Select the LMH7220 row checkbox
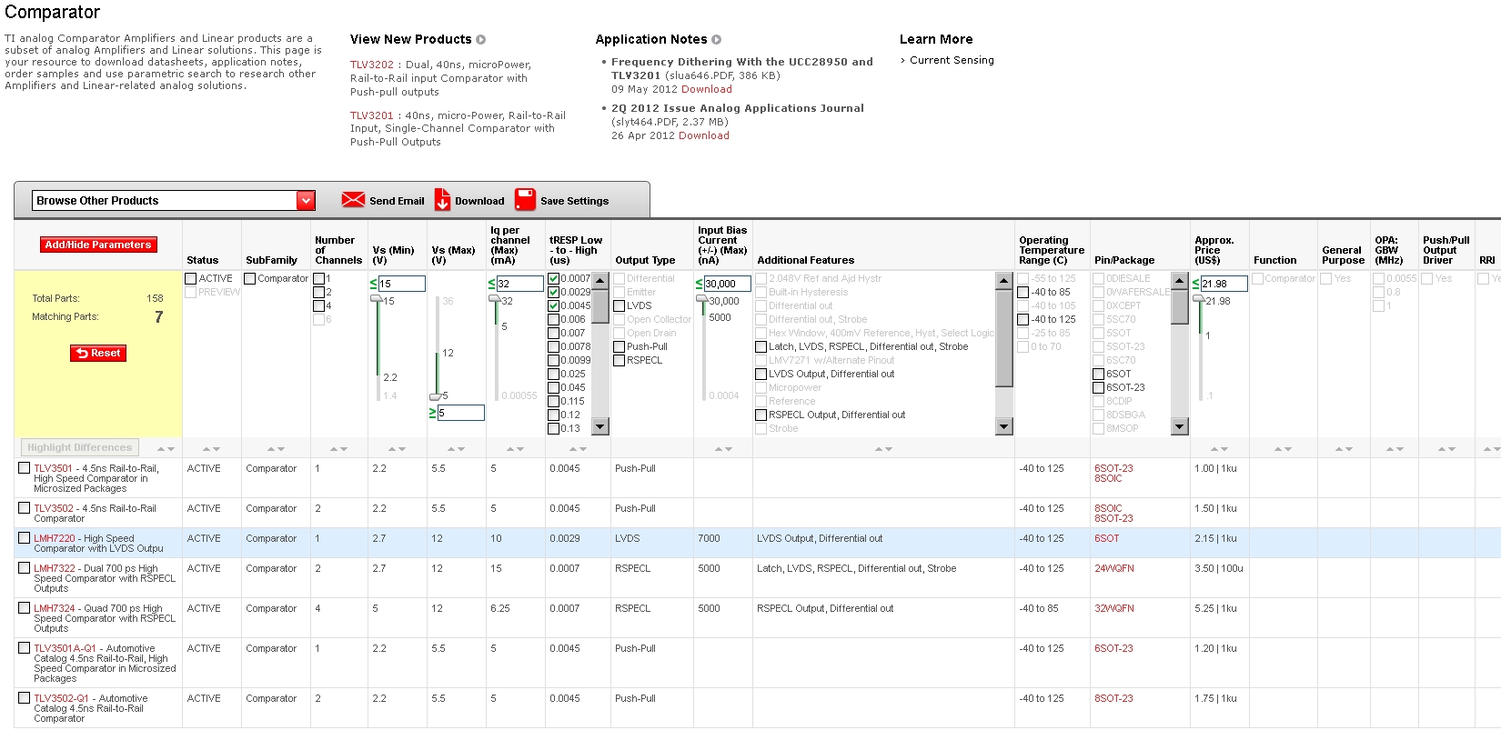This screenshot has width=1501, height=750. [x=25, y=538]
